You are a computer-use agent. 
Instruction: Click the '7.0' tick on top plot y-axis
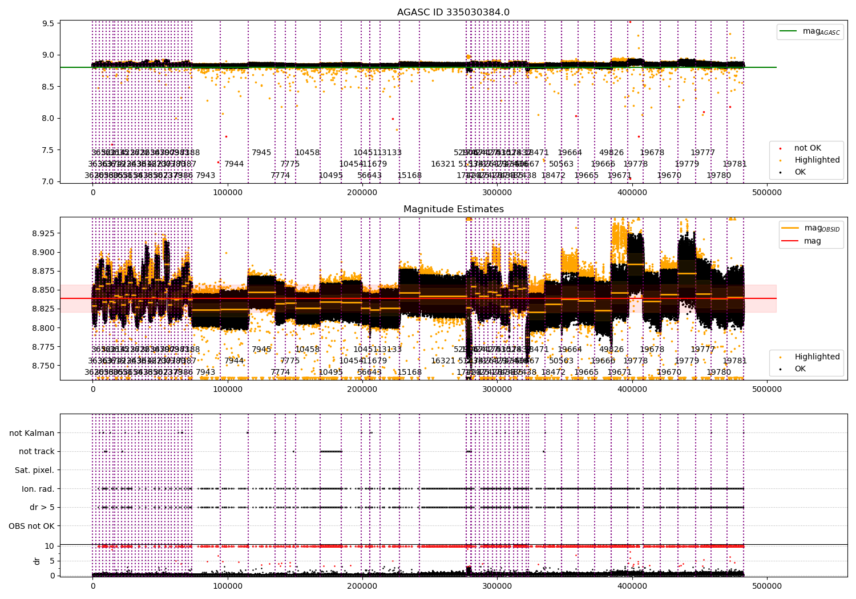point(49,182)
